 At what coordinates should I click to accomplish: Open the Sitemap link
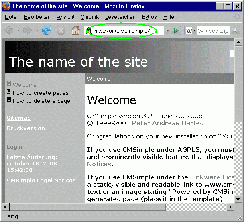click(19, 118)
